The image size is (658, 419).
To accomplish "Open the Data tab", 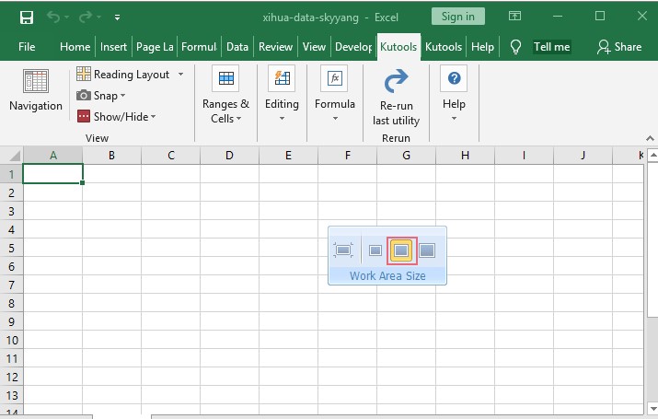I will click(237, 47).
